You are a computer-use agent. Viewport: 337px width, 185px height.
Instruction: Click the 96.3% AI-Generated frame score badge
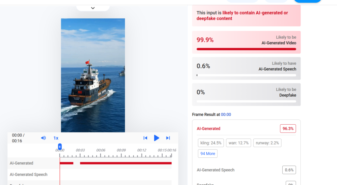point(288,129)
